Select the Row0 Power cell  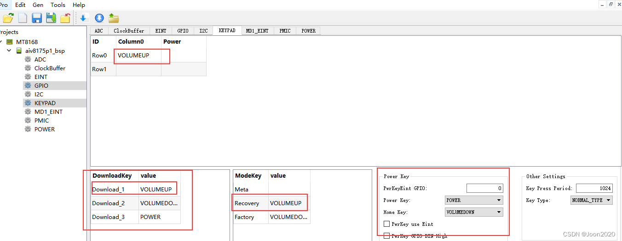[184, 55]
